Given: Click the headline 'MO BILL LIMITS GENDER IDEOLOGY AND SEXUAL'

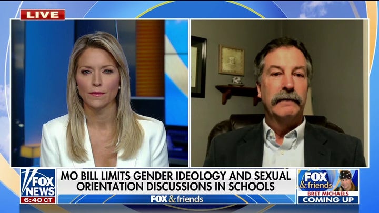Looking at the screenshot, I should (x=175, y=176).
